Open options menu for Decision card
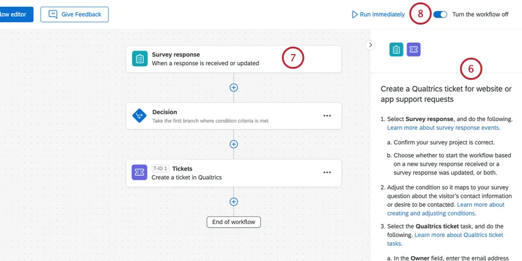 (327, 115)
